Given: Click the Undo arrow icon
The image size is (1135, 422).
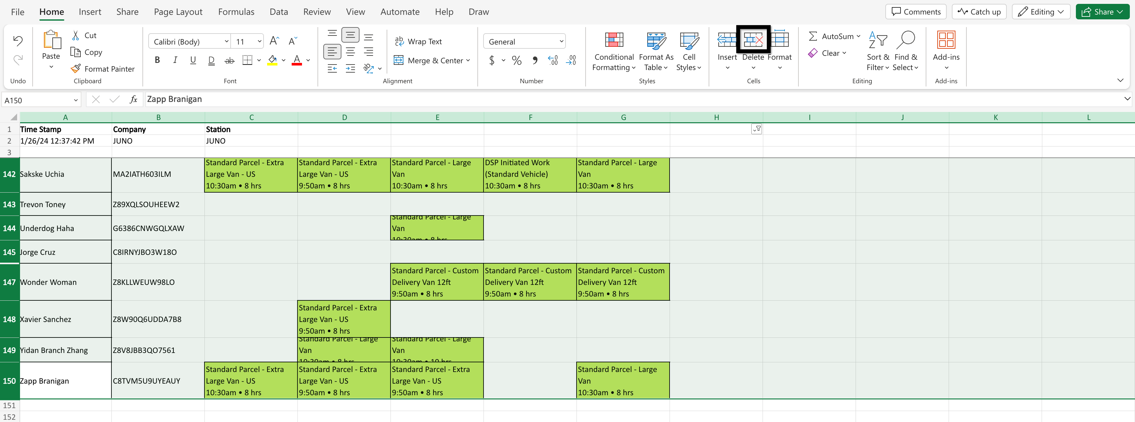Looking at the screenshot, I should point(18,41).
